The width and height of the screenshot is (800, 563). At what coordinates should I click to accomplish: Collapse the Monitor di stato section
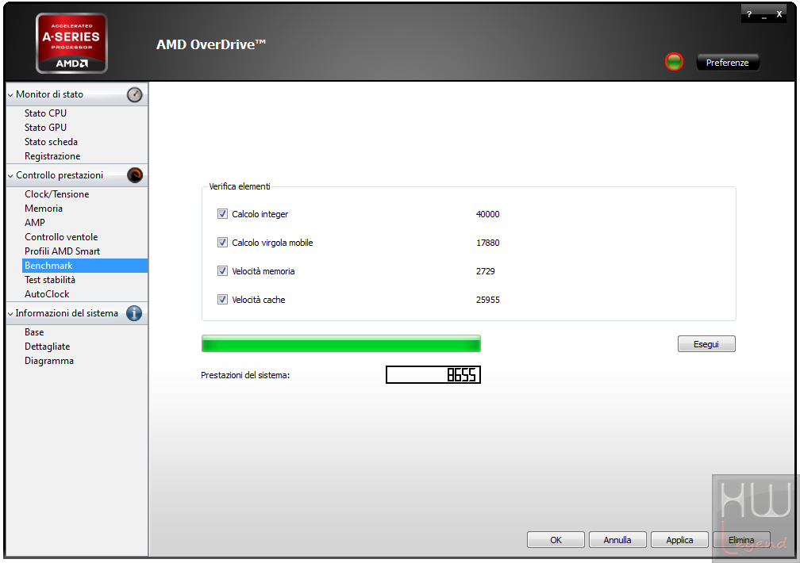[10, 95]
